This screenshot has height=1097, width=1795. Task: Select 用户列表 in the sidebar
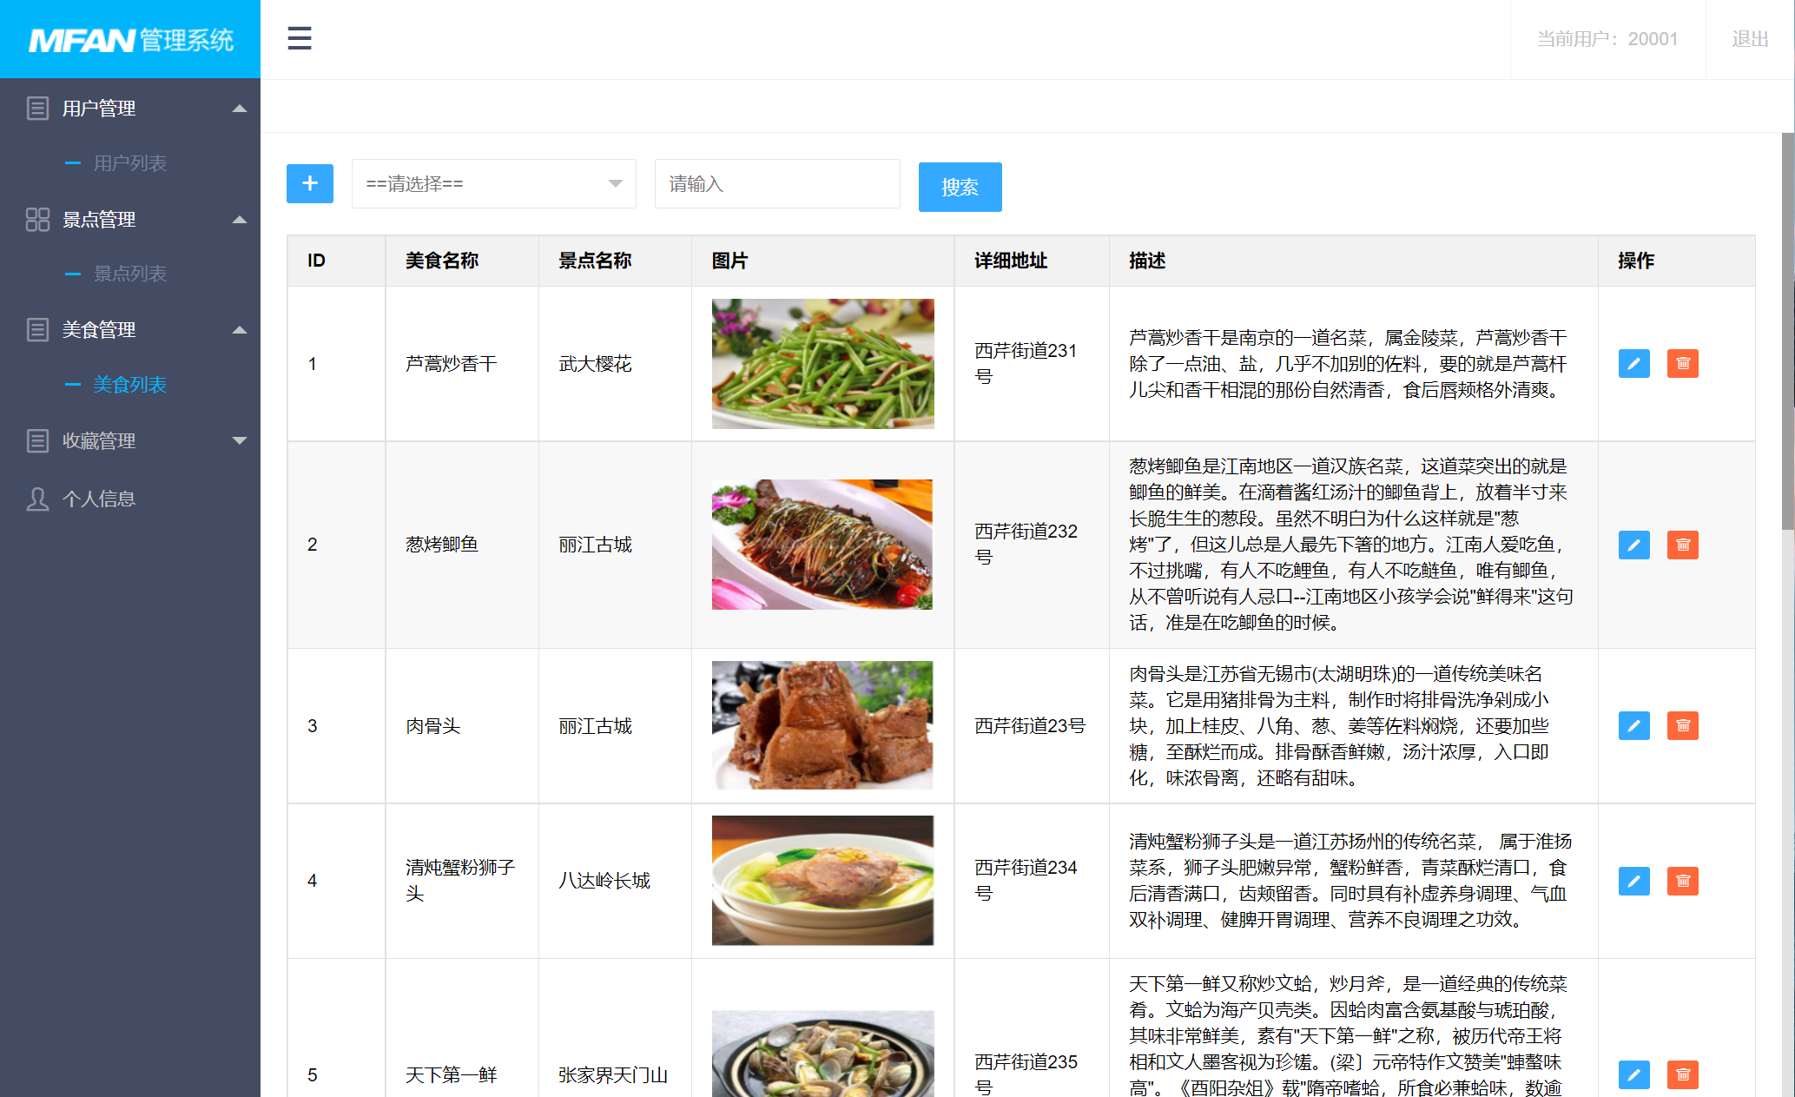(x=130, y=163)
